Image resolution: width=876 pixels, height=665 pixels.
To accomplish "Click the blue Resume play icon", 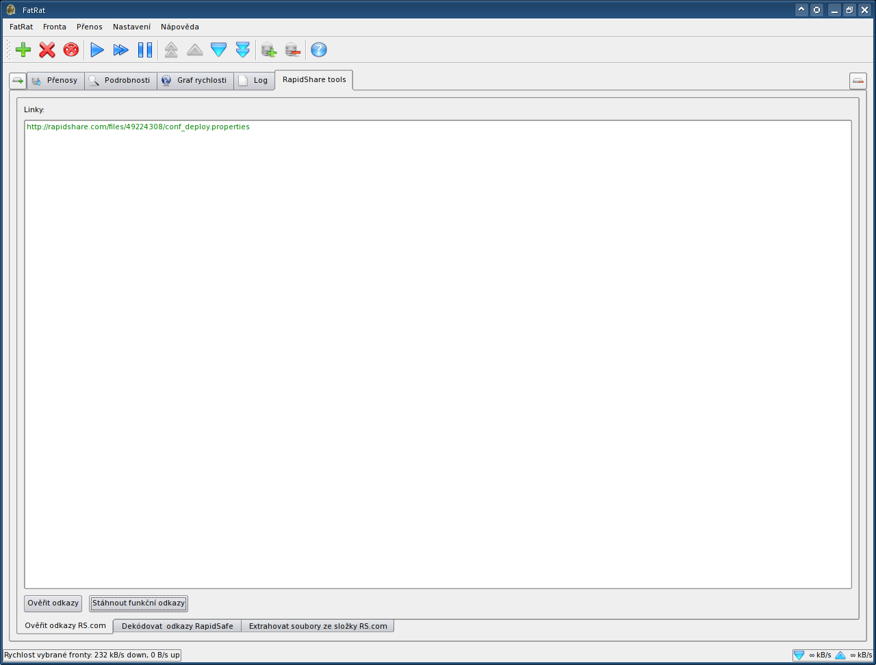I will pos(97,50).
